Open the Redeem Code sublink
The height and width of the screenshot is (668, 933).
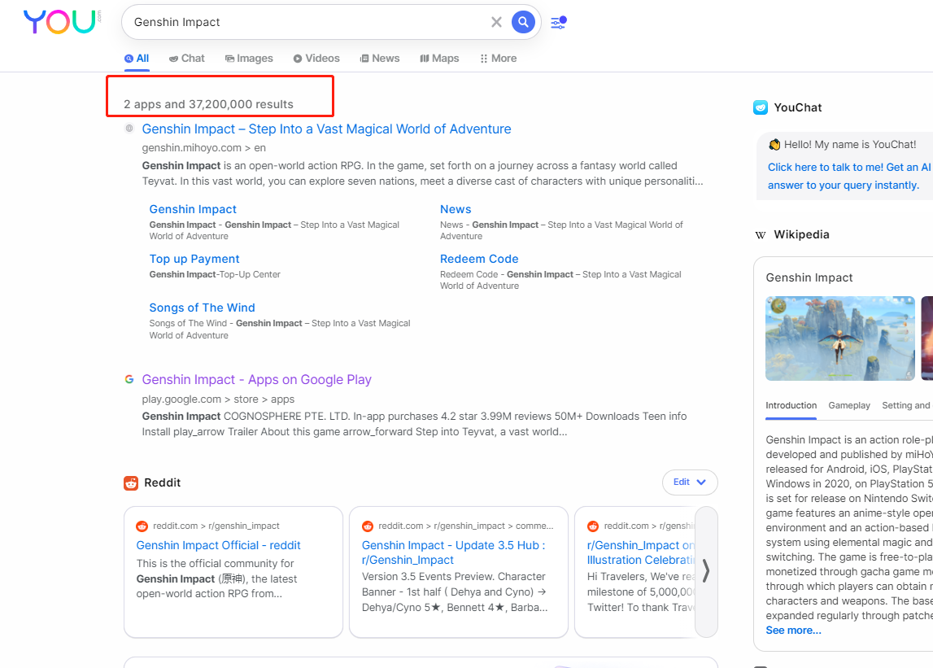[x=479, y=259]
